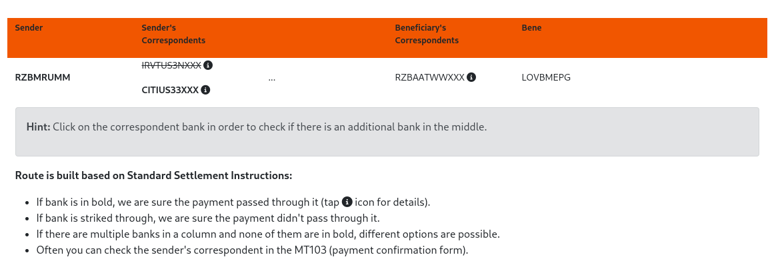Click the grey Hint message box
The height and width of the screenshot is (271, 784).
(x=387, y=132)
